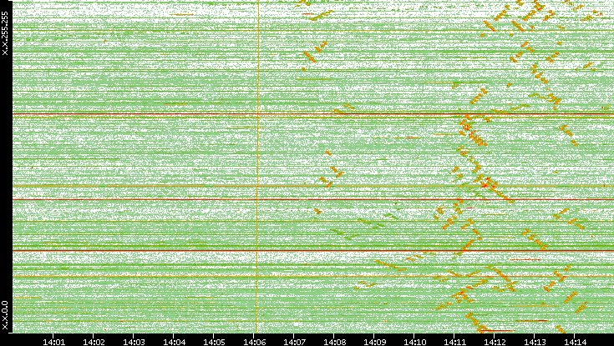Click the 14:01 time axis label
Image resolution: width=614 pixels, height=346 pixels.
point(53,342)
